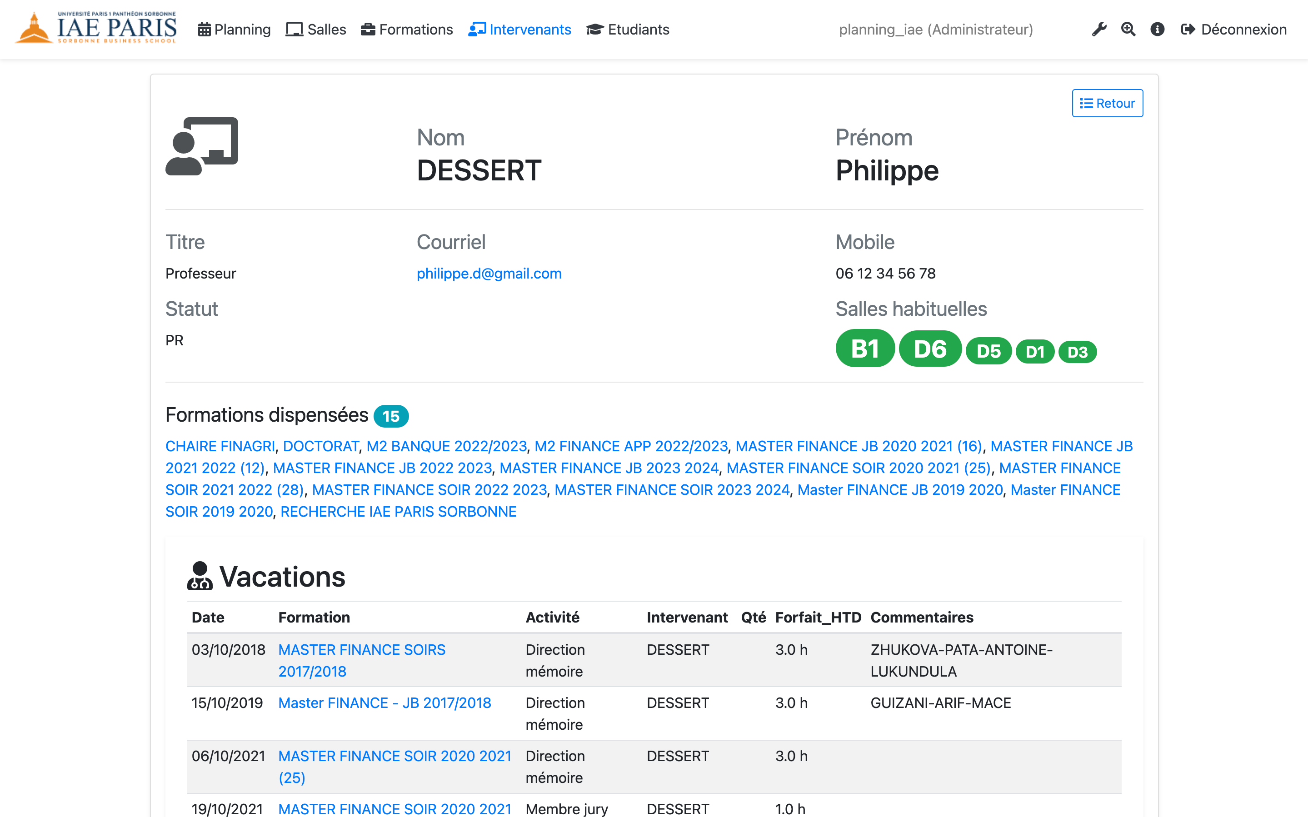Image resolution: width=1308 pixels, height=817 pixels.
Task: Click MASTER FINANCE SOIRS 2017/2018 formation link
Action: click(x=361, y=660)
